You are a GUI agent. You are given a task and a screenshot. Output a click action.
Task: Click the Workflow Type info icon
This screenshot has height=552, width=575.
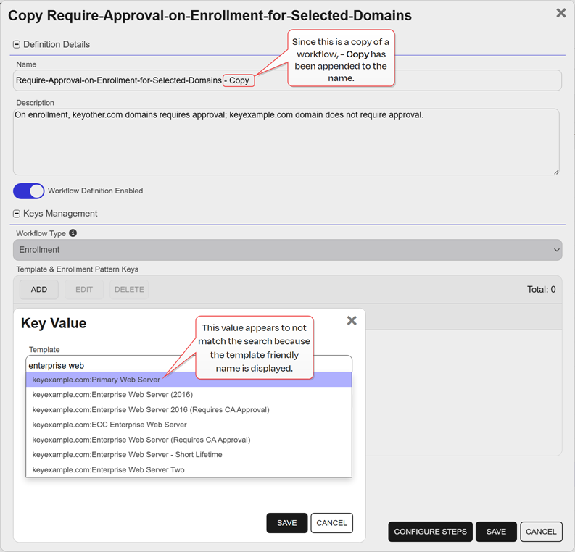(x=73, y=233)
